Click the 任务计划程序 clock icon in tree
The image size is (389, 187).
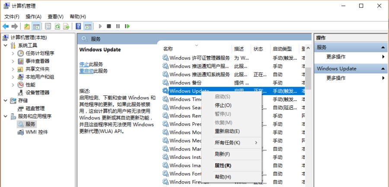coord(21,53)
